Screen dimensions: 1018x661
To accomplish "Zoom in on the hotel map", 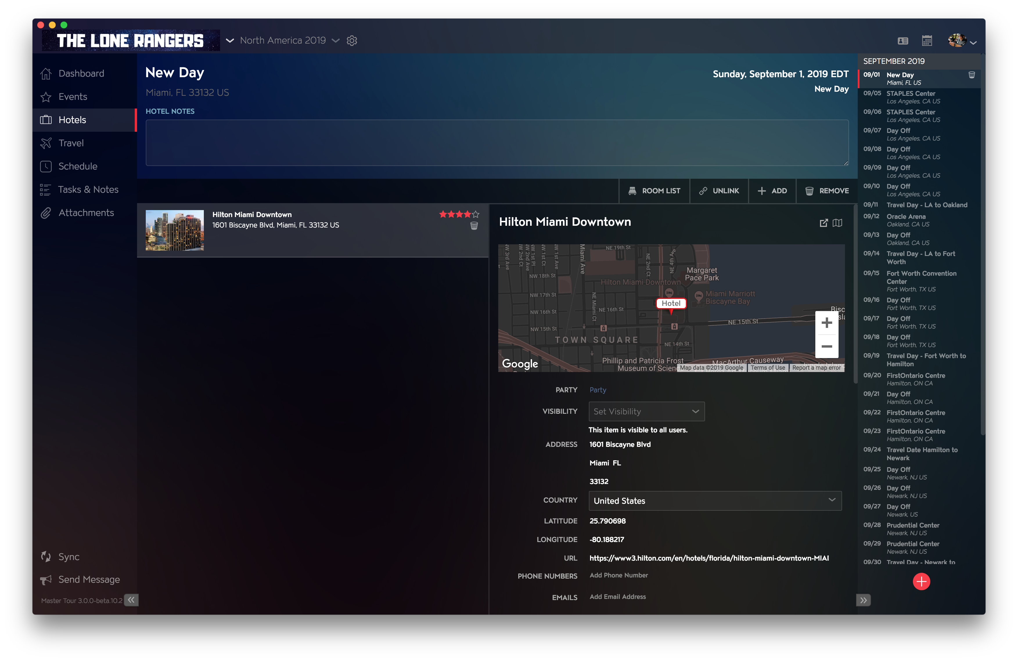I will 826,322.
